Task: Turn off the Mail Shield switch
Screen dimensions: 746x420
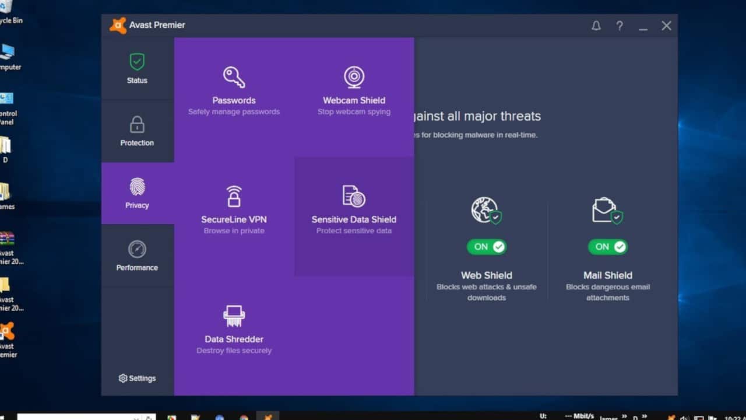Action: pyautogui.click(x=608, y=247)
